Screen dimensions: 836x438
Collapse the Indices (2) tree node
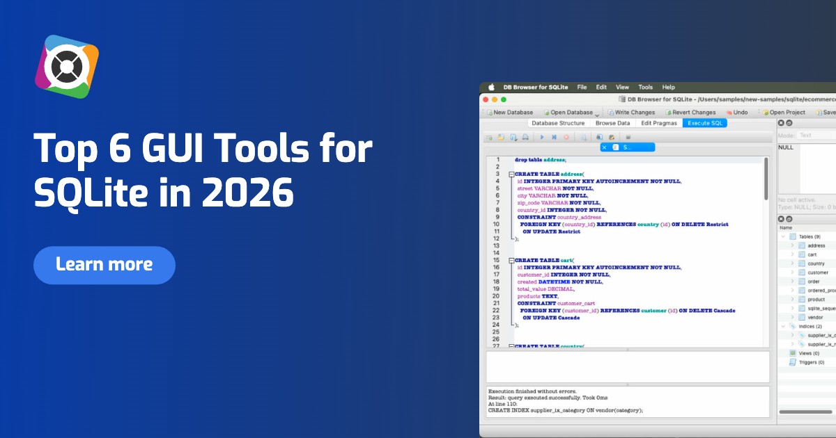click(783, 326)
